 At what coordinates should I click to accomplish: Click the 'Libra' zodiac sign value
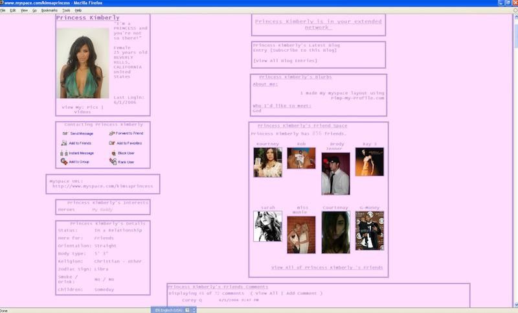pos(101,269)
